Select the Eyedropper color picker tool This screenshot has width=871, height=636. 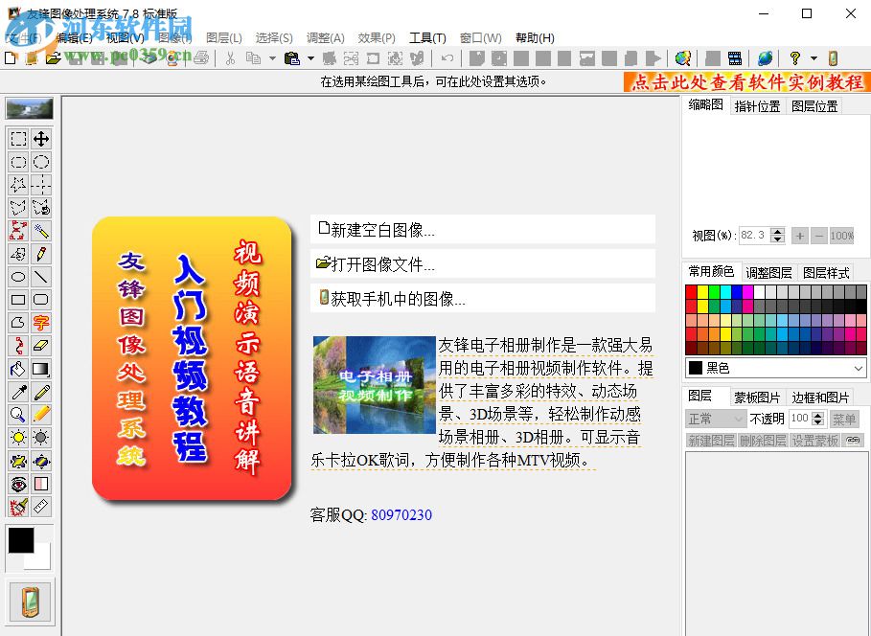[16, 392]
